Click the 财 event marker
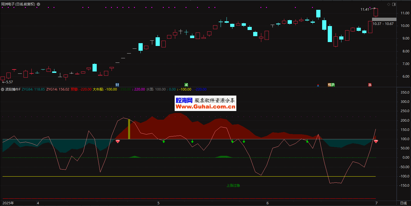This screenshot has height=206, width=411. click(117, 85)
